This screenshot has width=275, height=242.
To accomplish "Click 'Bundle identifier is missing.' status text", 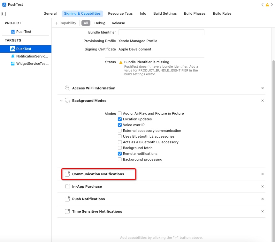I will coord(147,62).
